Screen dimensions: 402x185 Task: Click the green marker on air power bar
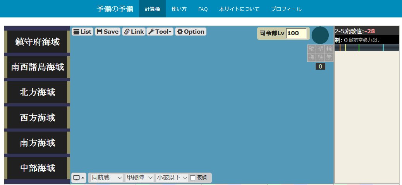359,48
